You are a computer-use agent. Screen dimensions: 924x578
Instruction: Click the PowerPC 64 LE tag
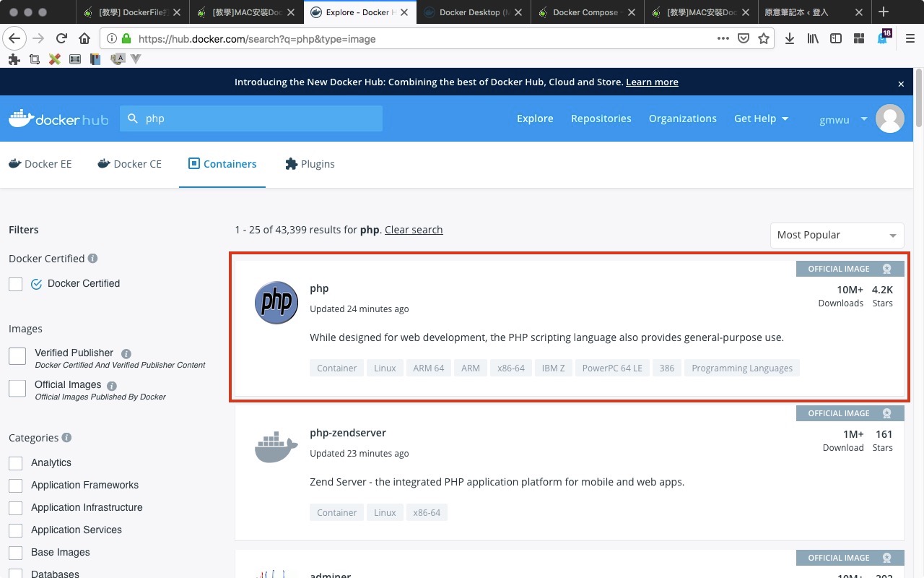[x=612, y=368]
